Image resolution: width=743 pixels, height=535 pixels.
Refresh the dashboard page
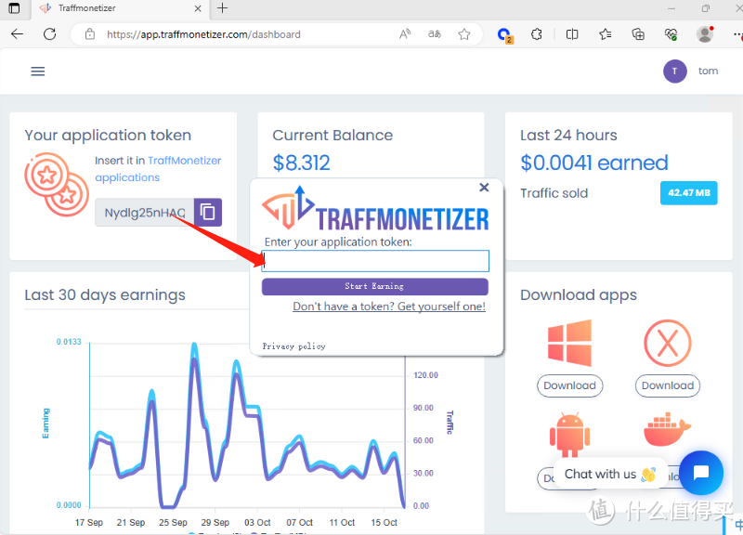tap(50, 34)
